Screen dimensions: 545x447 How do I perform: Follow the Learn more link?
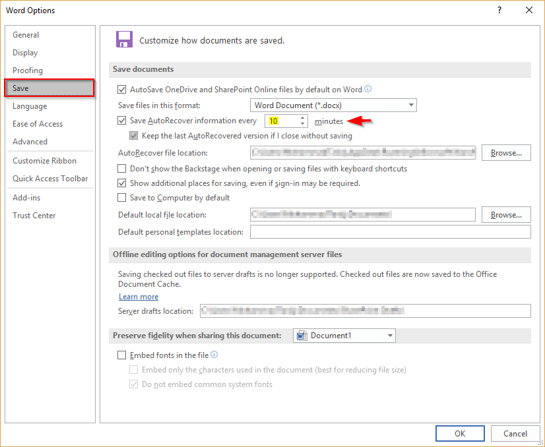tap(139, 297)
